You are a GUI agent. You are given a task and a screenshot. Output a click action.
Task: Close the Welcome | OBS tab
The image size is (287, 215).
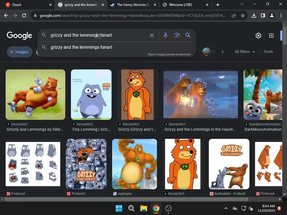tap(207, 5)
